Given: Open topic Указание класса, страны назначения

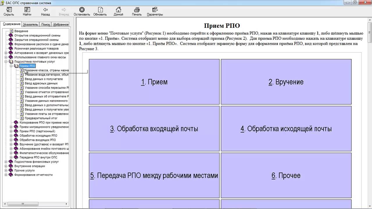Looking at the screenshot, I should (x=46, y=70).
